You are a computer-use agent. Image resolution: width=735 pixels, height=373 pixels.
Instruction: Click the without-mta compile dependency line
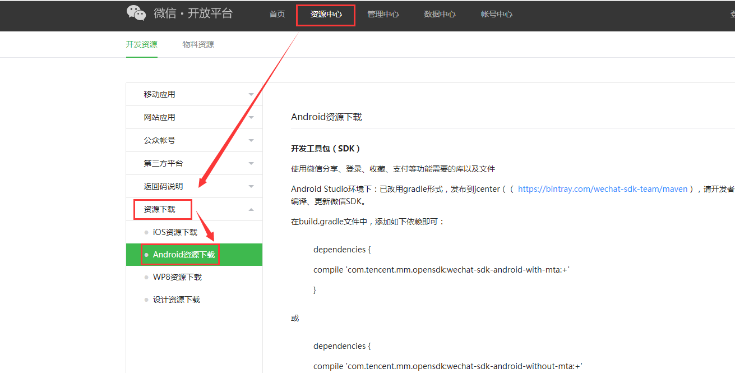(x=448, y=366)
